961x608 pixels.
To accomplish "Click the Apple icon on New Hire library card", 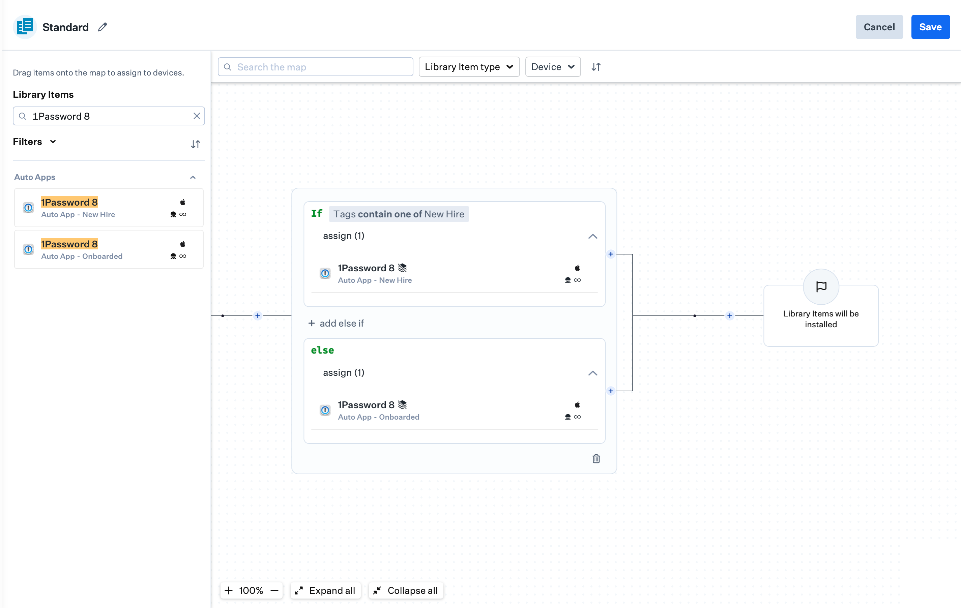I will coord(182,202).
